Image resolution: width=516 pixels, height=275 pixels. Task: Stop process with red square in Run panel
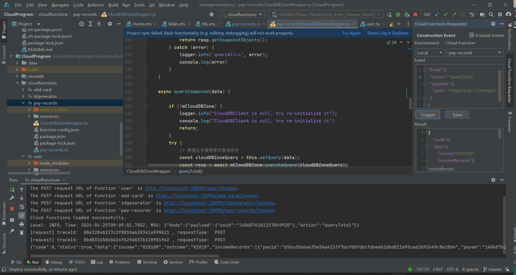click(x=12, y=209)
